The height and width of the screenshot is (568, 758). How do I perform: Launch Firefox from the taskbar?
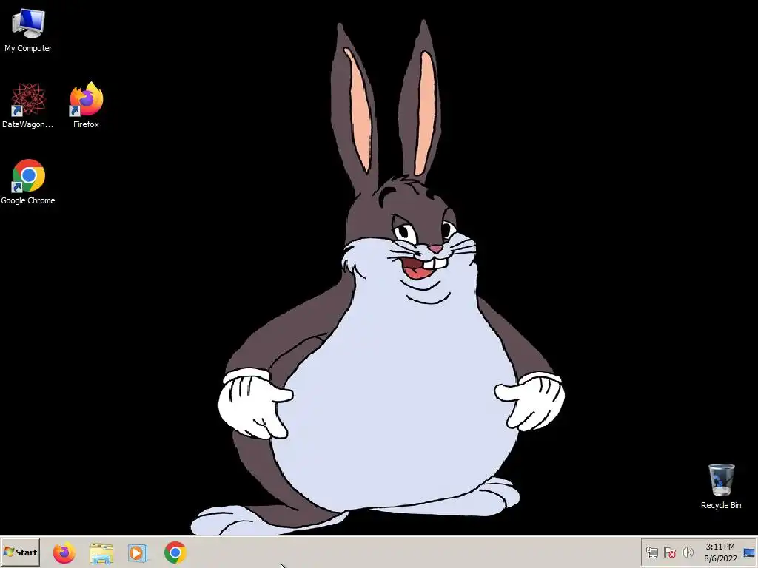coord(64,552)
